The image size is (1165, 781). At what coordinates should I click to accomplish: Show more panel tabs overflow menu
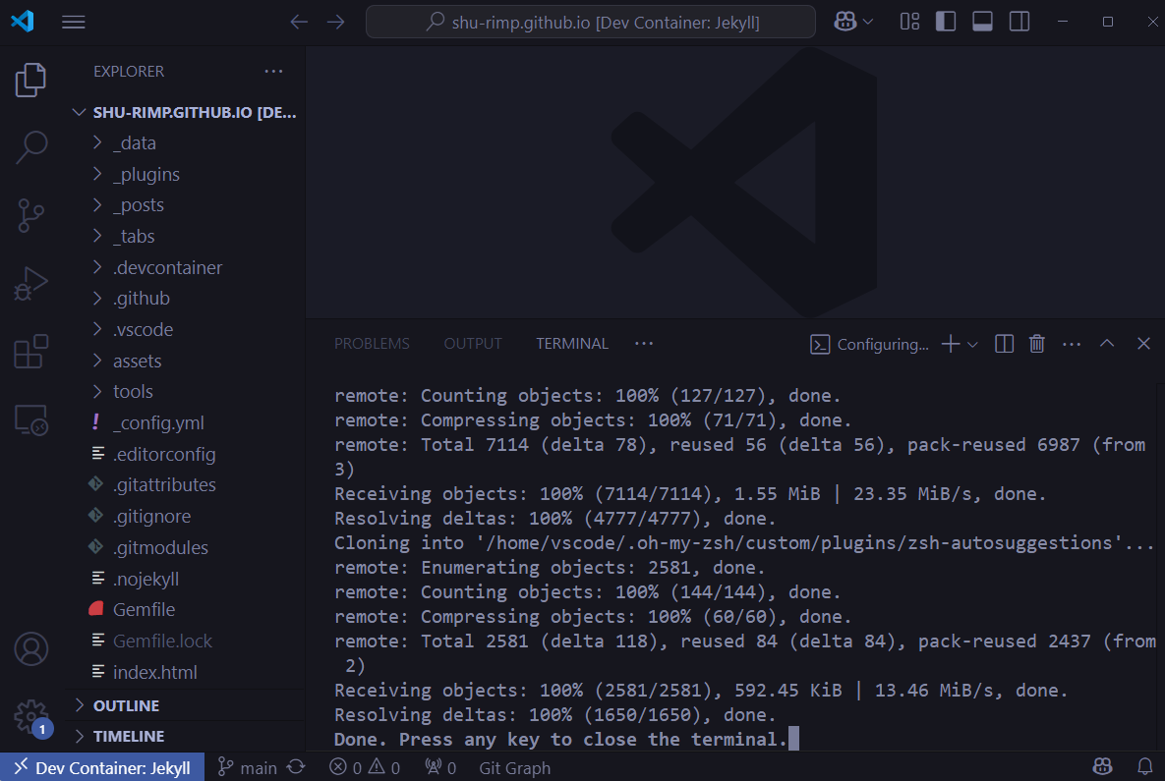[x=644, y=344]
